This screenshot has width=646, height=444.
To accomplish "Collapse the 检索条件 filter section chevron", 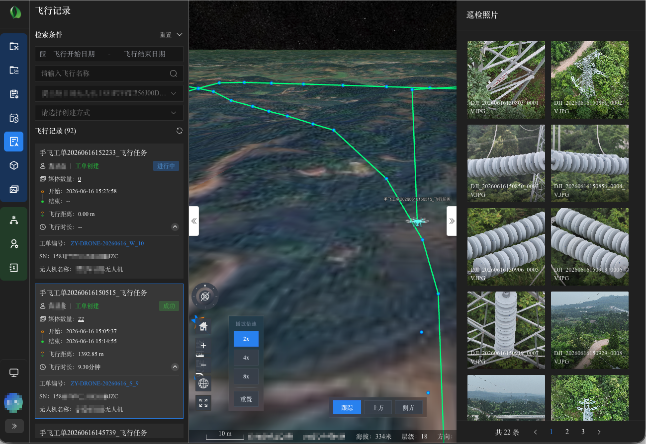I will (180, 35).
